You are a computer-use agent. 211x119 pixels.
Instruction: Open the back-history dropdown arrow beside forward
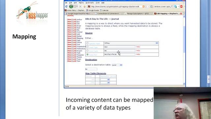[77, 7]
